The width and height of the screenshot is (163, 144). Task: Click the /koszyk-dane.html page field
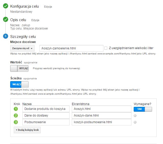click(101, 116)
